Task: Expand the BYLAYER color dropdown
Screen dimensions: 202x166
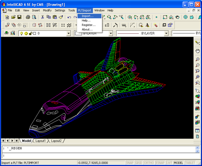Action: coord(111,33)
